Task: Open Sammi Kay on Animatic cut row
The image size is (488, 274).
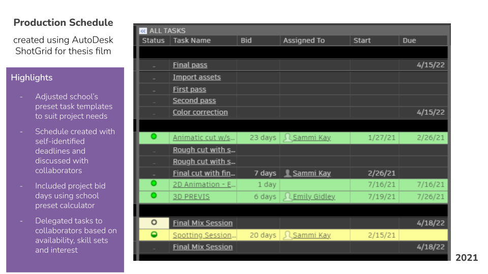Action: (x=311, y=138)
